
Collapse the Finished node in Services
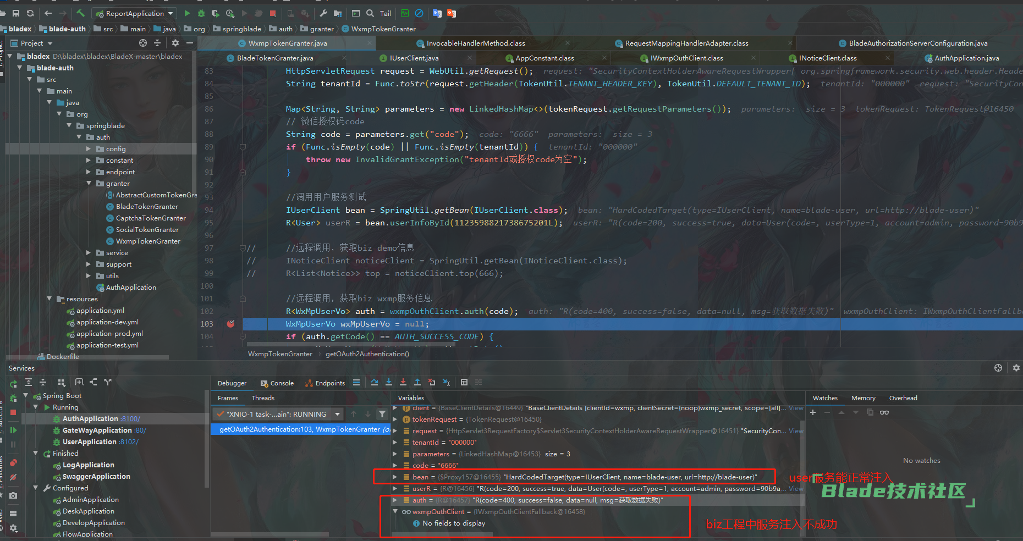pos(35,454)
